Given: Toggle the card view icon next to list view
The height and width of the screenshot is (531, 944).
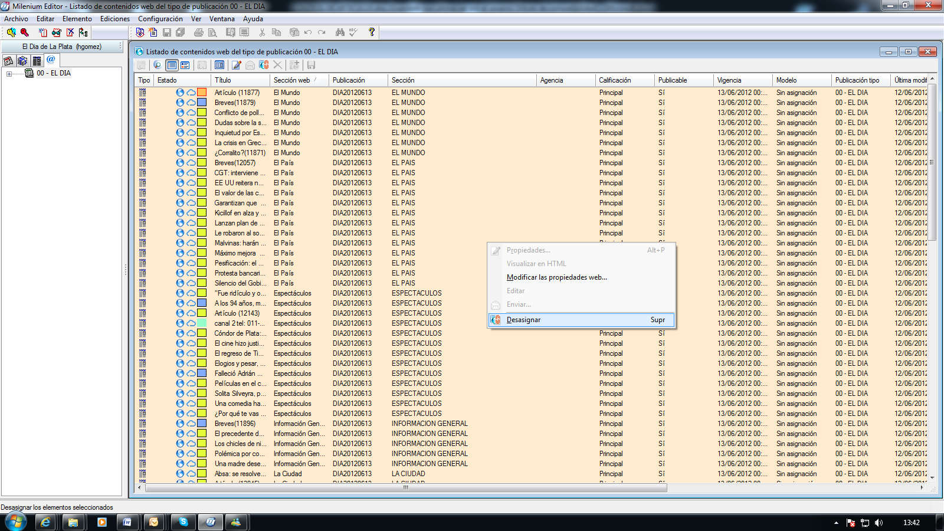Looking at the screenshot, I should pyautogui.click(x=184, y=65).
